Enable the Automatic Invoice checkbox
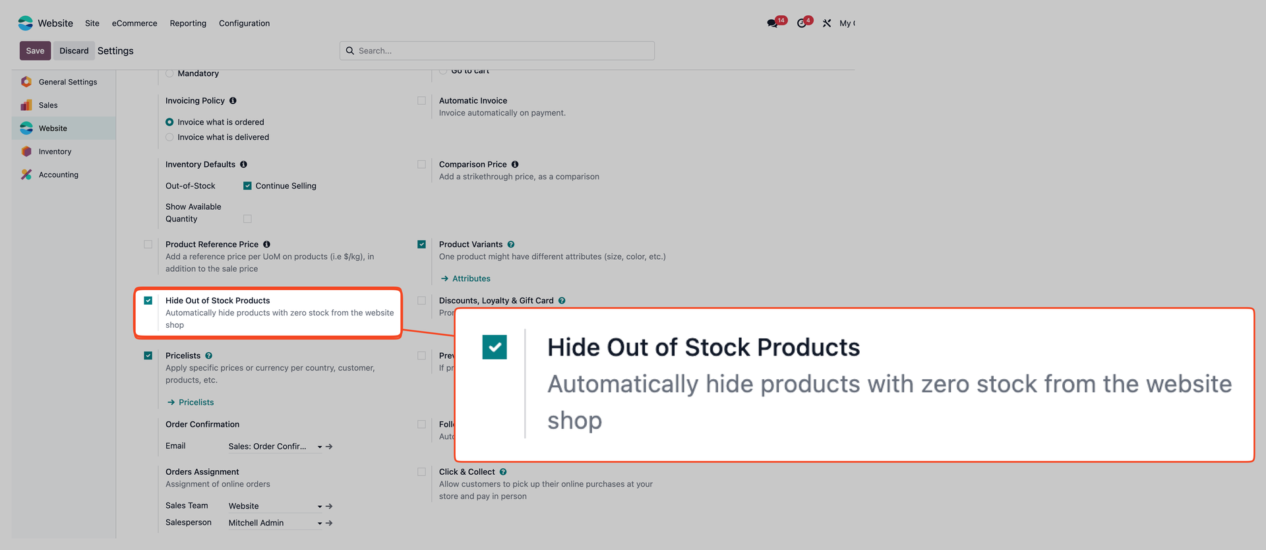 pyautogui.click(x=421, y=101)
